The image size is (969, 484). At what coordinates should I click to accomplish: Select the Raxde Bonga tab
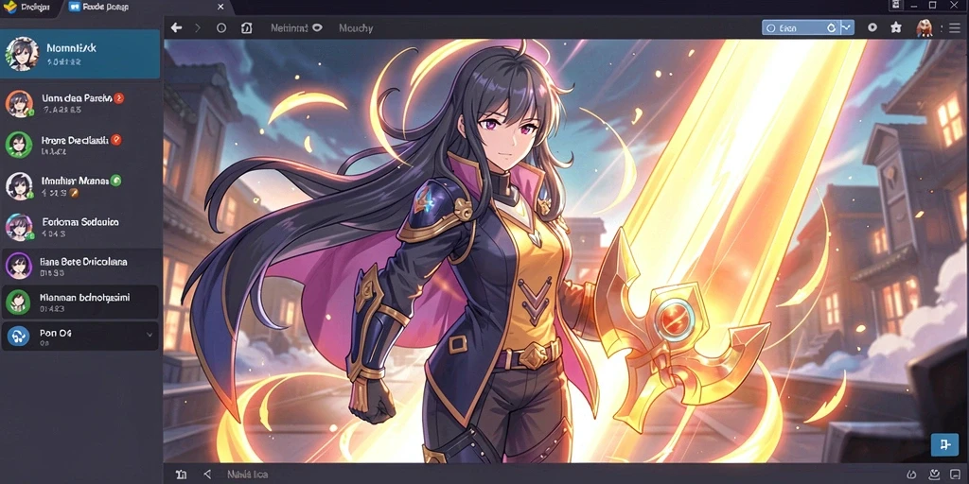[147, 7]
